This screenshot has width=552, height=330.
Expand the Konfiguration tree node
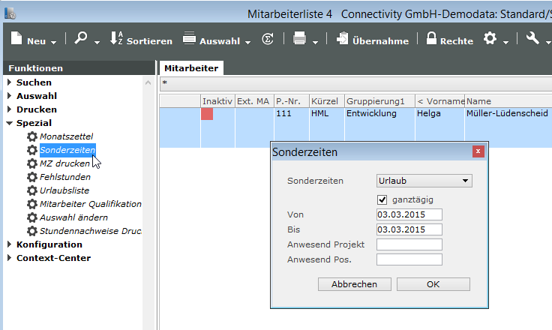click(x=9, y=244)
